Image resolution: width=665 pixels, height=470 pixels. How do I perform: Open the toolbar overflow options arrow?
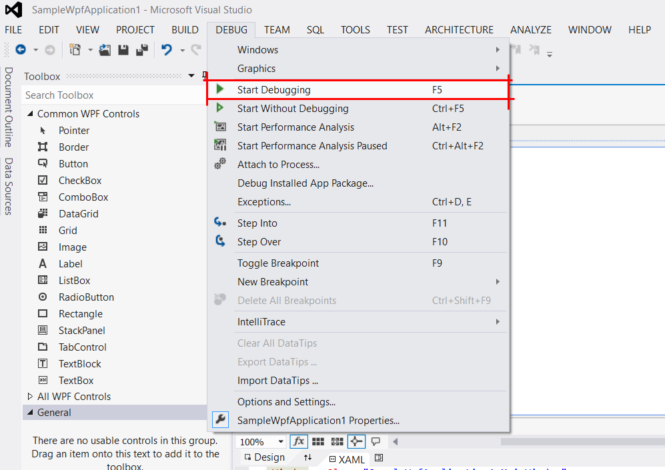[549, 54]
